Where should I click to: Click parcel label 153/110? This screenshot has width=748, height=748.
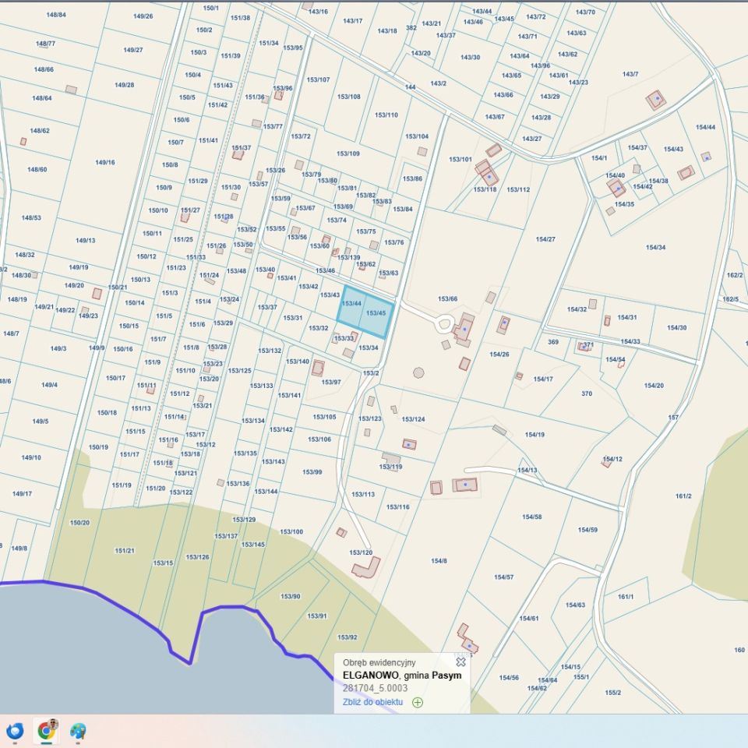pos(386,115)
